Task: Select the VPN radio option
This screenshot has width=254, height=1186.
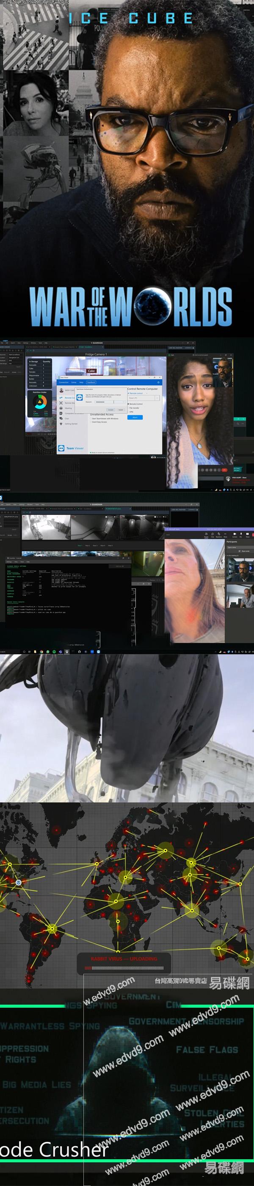Action: [x=129, y=412]
